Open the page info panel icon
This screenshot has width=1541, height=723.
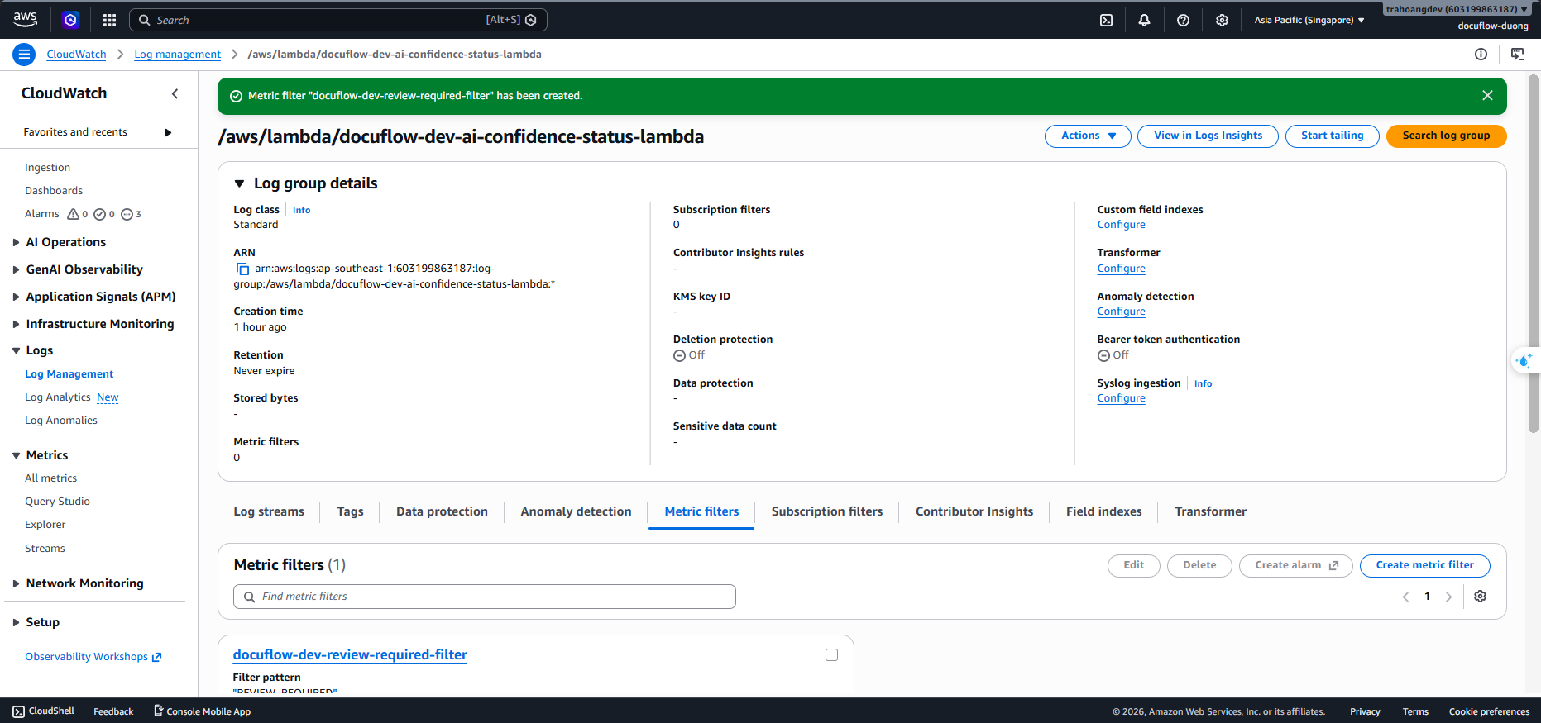(1481, 55)
